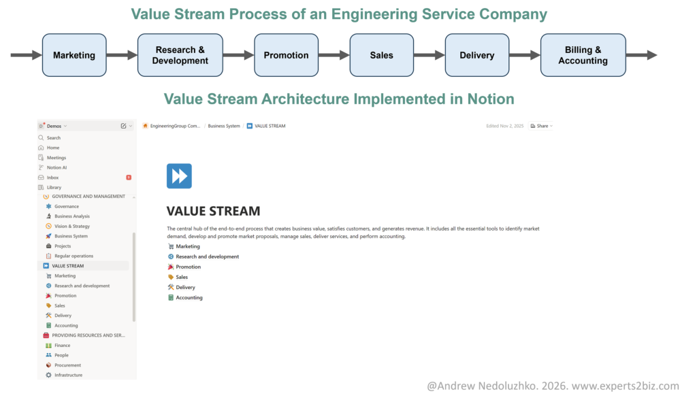Open the chevron next to the compose icon
The image size is (697, 400).
coord(130,126)
